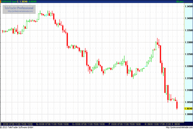193x129 pixels.
Task: Click the Sz day marker on time axis
Action: coord(37,124)
